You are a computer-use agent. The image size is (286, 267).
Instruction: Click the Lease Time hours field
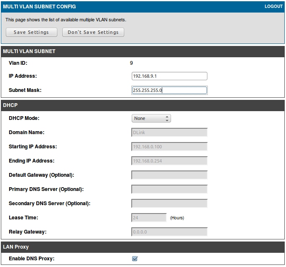pos(149,218)
